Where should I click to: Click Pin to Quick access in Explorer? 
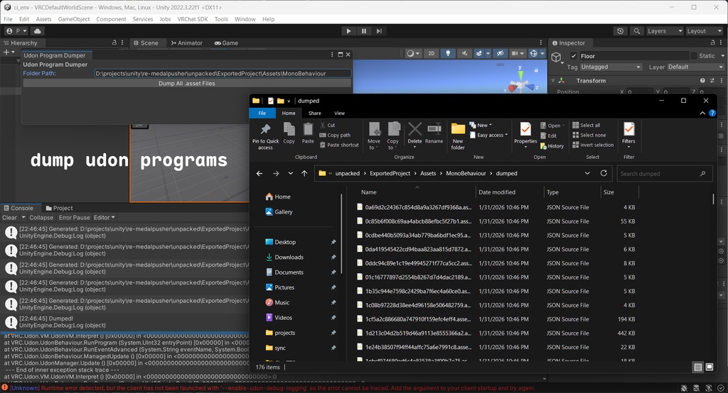tap(266, 136)
